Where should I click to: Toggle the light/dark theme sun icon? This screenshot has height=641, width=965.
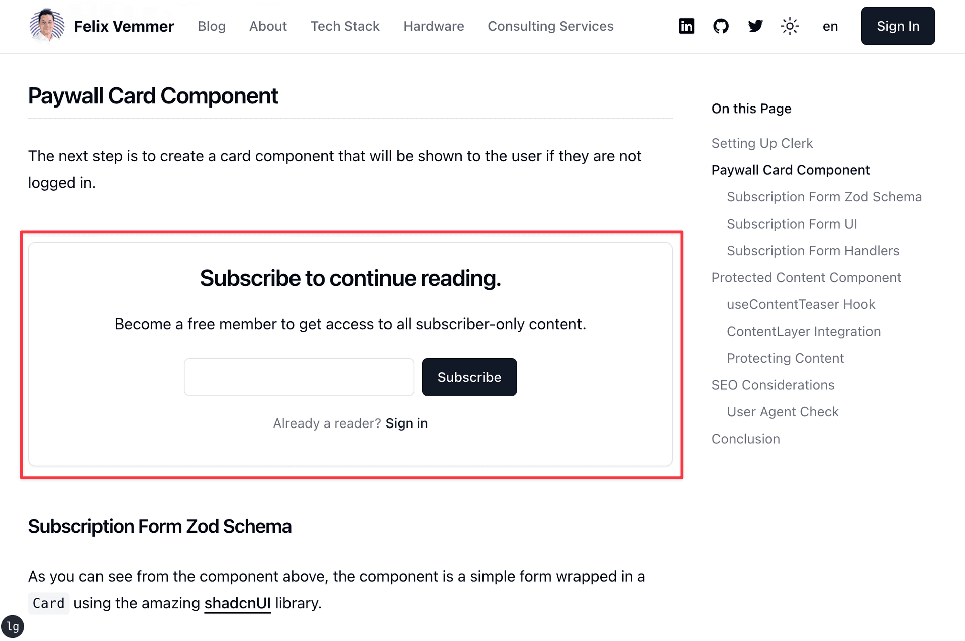tap(790, 26)
